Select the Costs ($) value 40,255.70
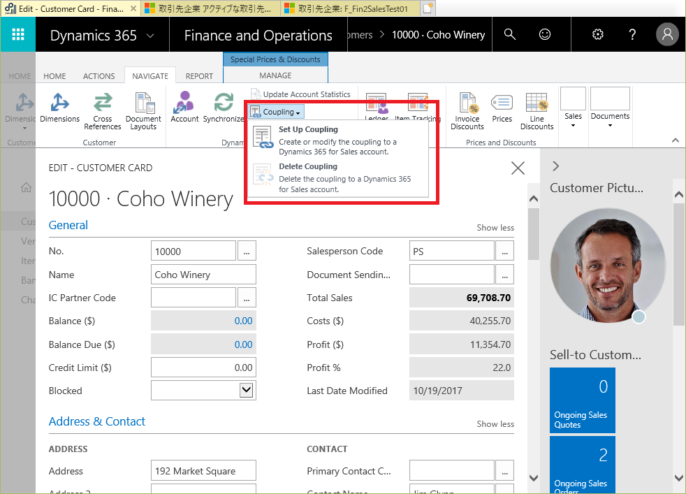Screen dimensions: 686x494 (x=490, y=321)
